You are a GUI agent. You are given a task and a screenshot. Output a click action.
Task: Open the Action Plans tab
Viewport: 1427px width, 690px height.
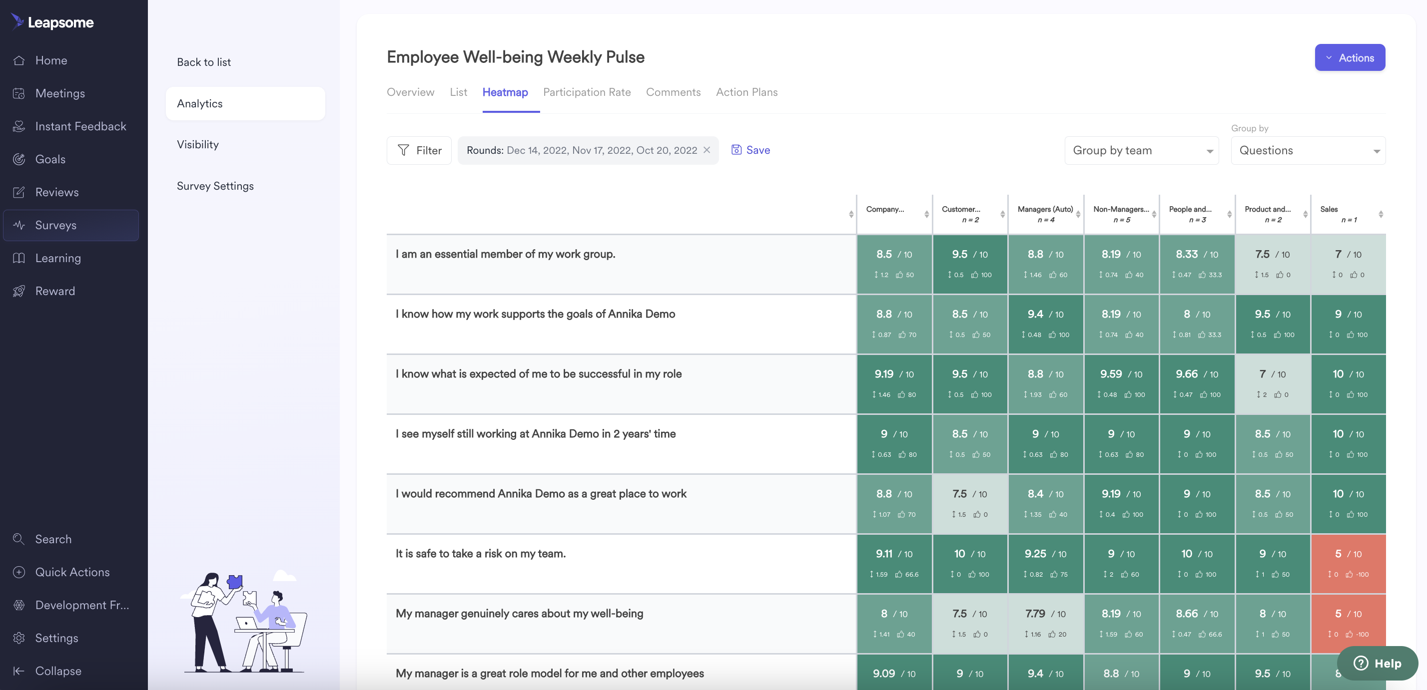(746, 92)
